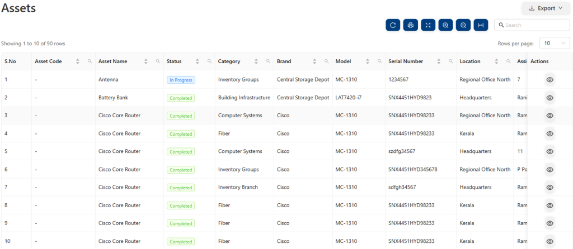Click the eye icon in row 6

point(549,169)
